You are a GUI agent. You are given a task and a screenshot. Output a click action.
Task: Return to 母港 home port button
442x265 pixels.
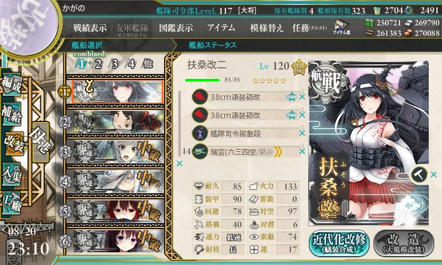(x=41, y=142)
